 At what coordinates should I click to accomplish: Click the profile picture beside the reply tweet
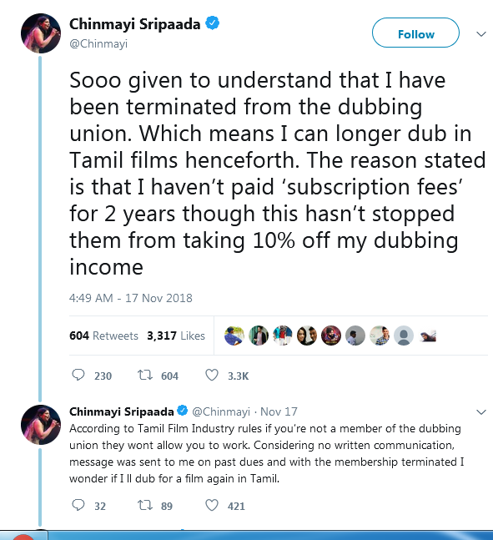[41, 425]
